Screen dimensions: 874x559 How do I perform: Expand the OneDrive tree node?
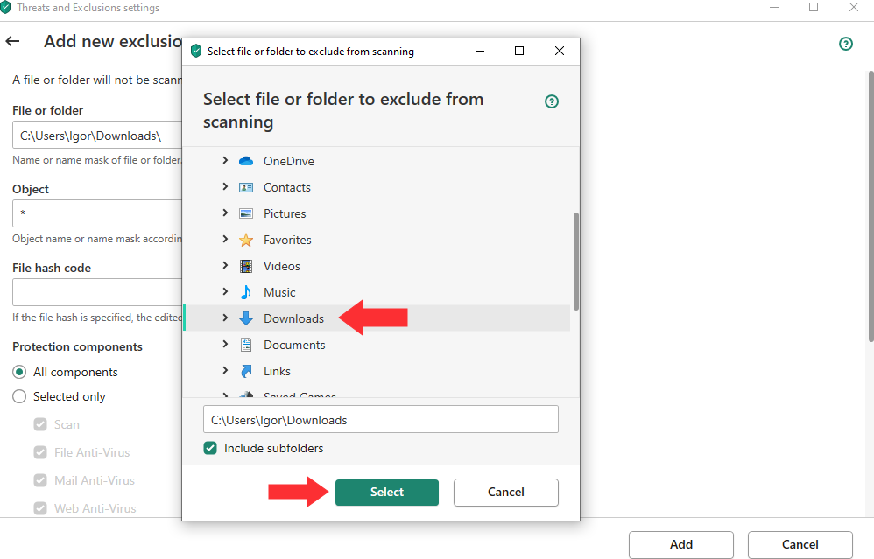tap(225, 160)
